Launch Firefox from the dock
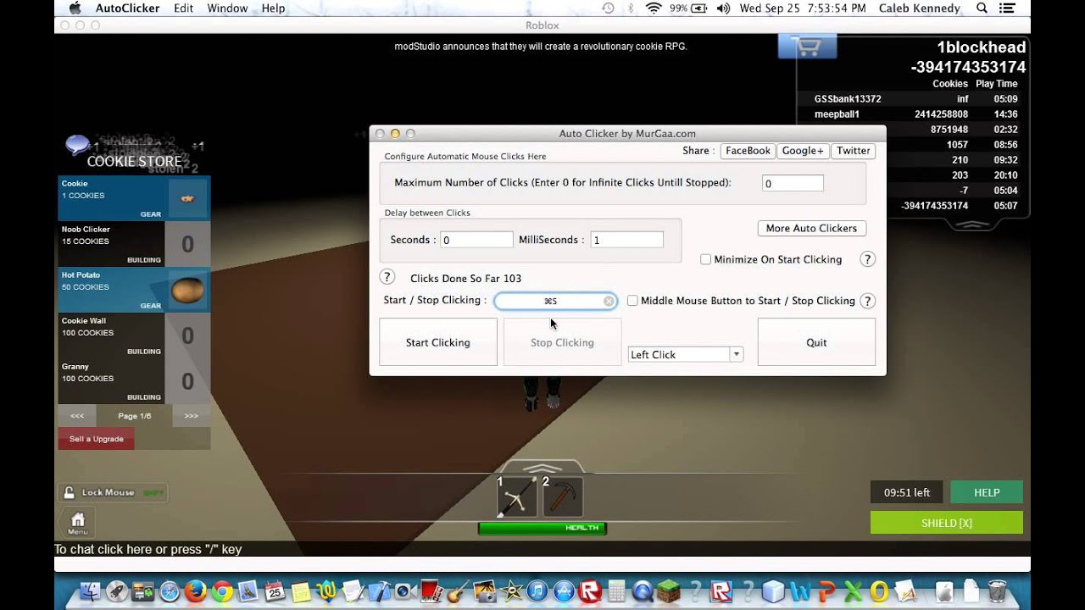This screenshot has width=1085, height=610. click(196, 591)
